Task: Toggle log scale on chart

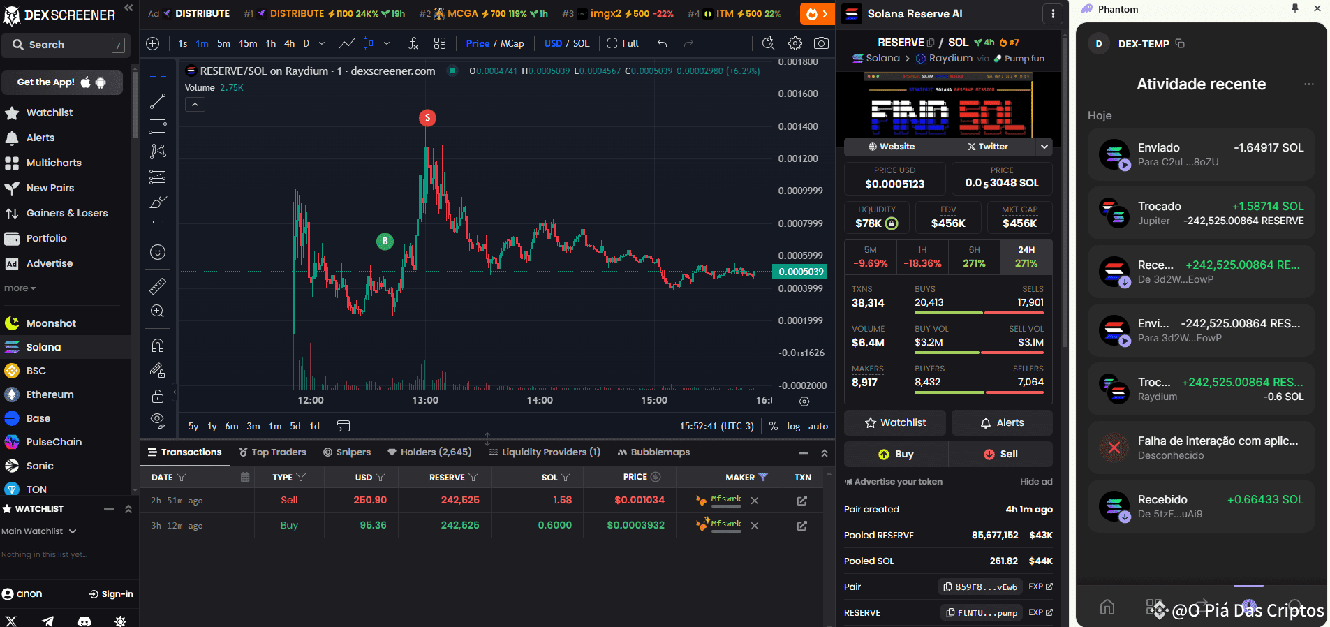Action: point(794,426)
